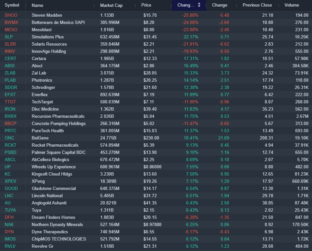312x251 pixels.
Task: Open the ABSI ticker symbol
Action: 10,66
